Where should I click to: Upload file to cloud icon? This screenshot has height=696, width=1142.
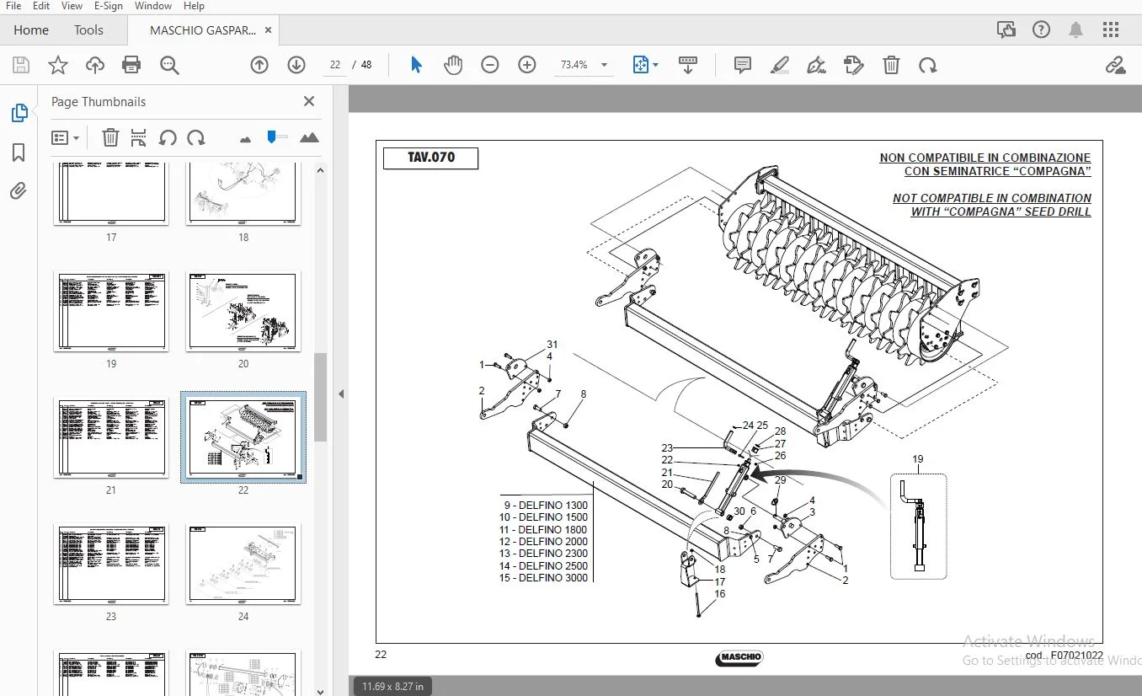pos(94,65)
